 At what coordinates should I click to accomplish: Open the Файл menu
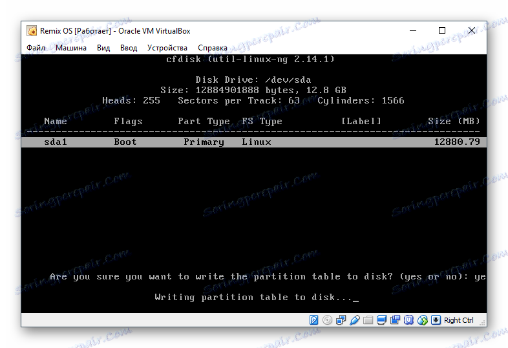(x=36, y=48)
